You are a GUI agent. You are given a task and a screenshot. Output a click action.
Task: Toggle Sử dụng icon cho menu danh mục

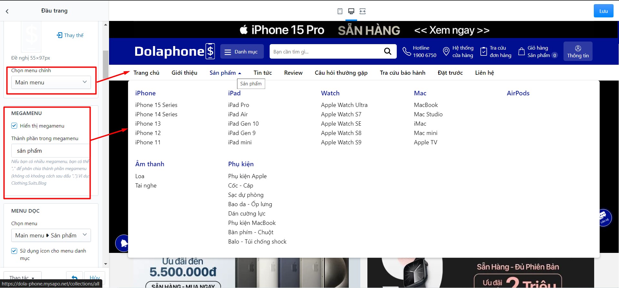pos(14,251)
